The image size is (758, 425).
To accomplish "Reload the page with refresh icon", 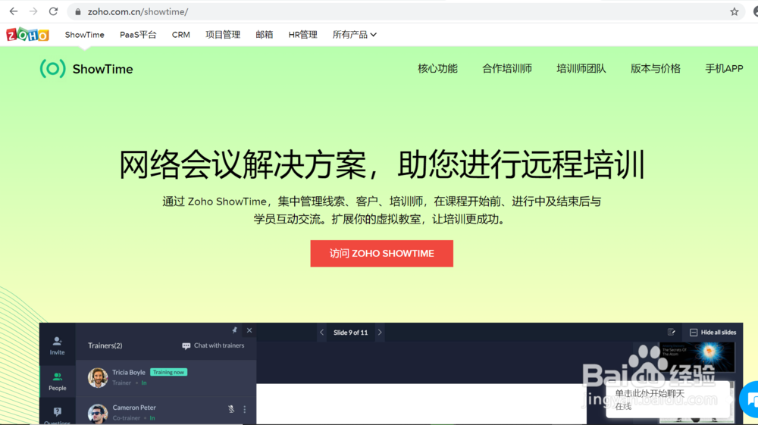I will [53, 11].
